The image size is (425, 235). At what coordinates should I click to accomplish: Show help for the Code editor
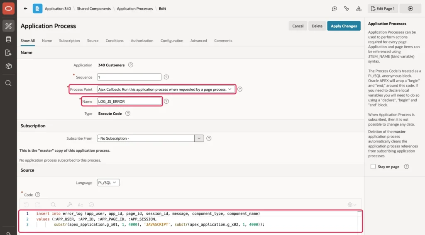pyautogui.click(x=38, y=195)
